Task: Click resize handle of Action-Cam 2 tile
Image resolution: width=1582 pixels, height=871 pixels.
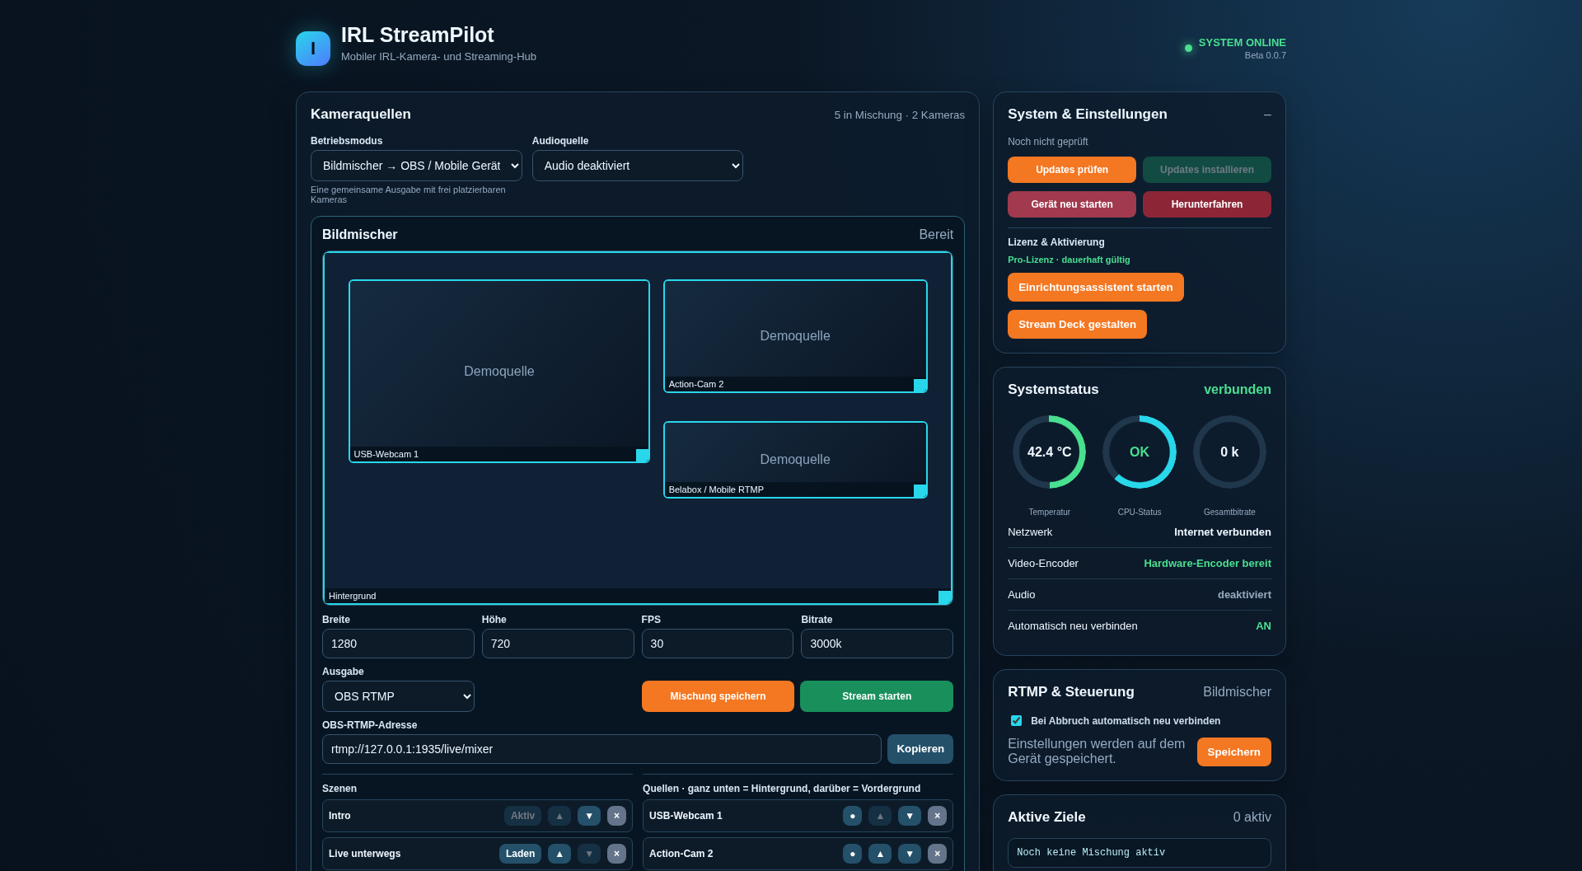Action: click(x=920, y=386)
